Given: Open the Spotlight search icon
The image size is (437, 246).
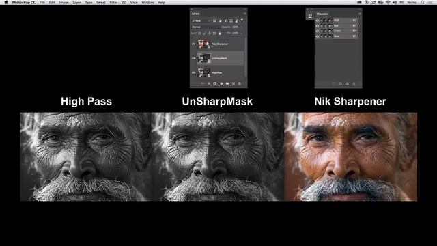Looking at the screenshot, I should point(423,3).
